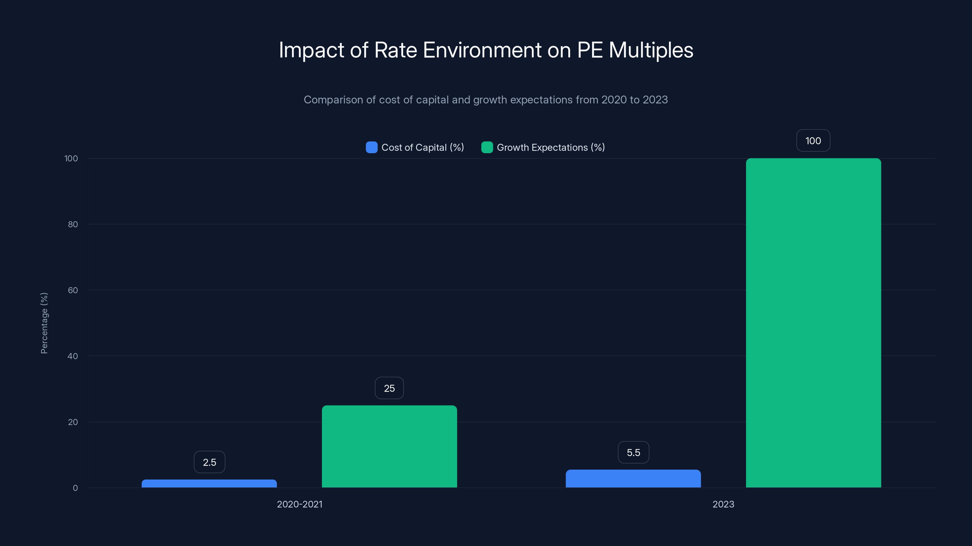Select the 2023 Growth Expectations bar
Viewport: 972px width, 546px height.
[813, 323]
